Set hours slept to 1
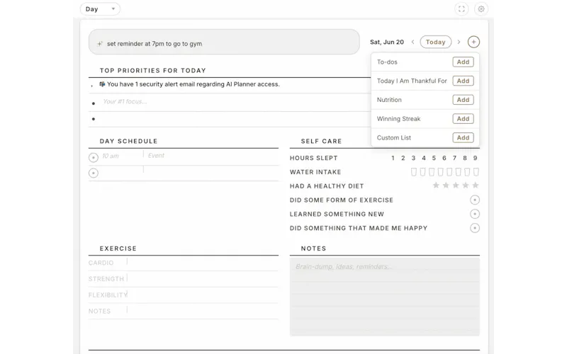The image size is (567, 354). click(393, 158)
